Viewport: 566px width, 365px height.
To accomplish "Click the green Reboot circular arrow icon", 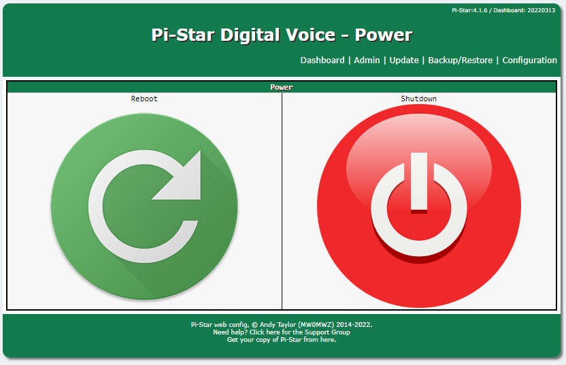I will point(144,207).
